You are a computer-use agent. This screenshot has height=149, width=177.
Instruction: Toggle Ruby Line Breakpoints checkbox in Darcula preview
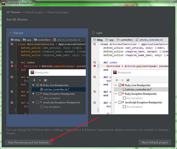point(38,85)
